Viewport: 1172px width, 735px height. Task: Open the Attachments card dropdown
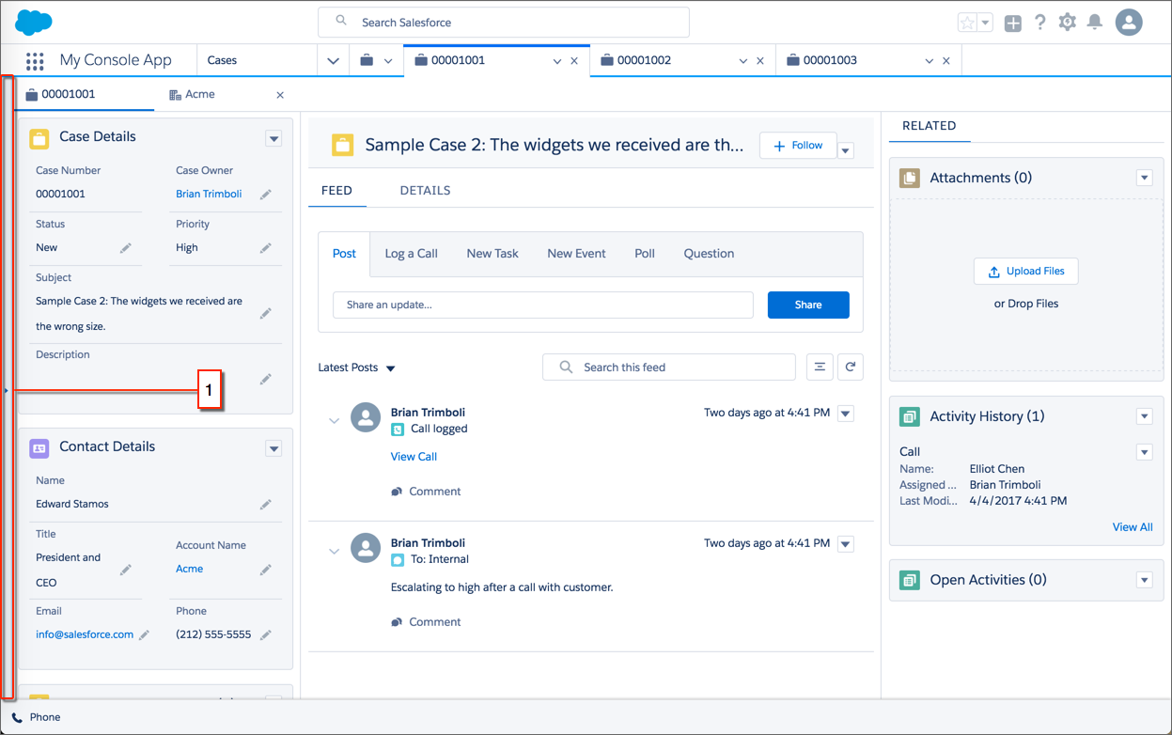pos(1144,178)
